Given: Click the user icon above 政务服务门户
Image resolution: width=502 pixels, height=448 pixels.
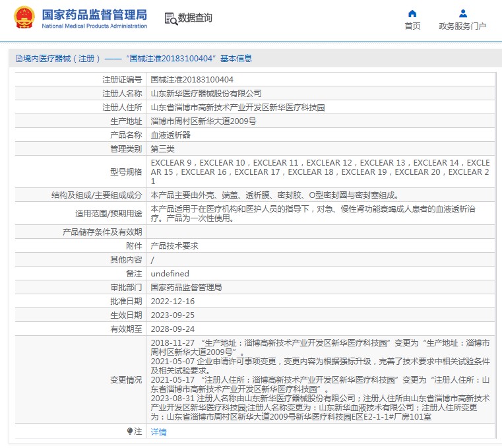Looking at the screenshot, I should click(463, 13).
